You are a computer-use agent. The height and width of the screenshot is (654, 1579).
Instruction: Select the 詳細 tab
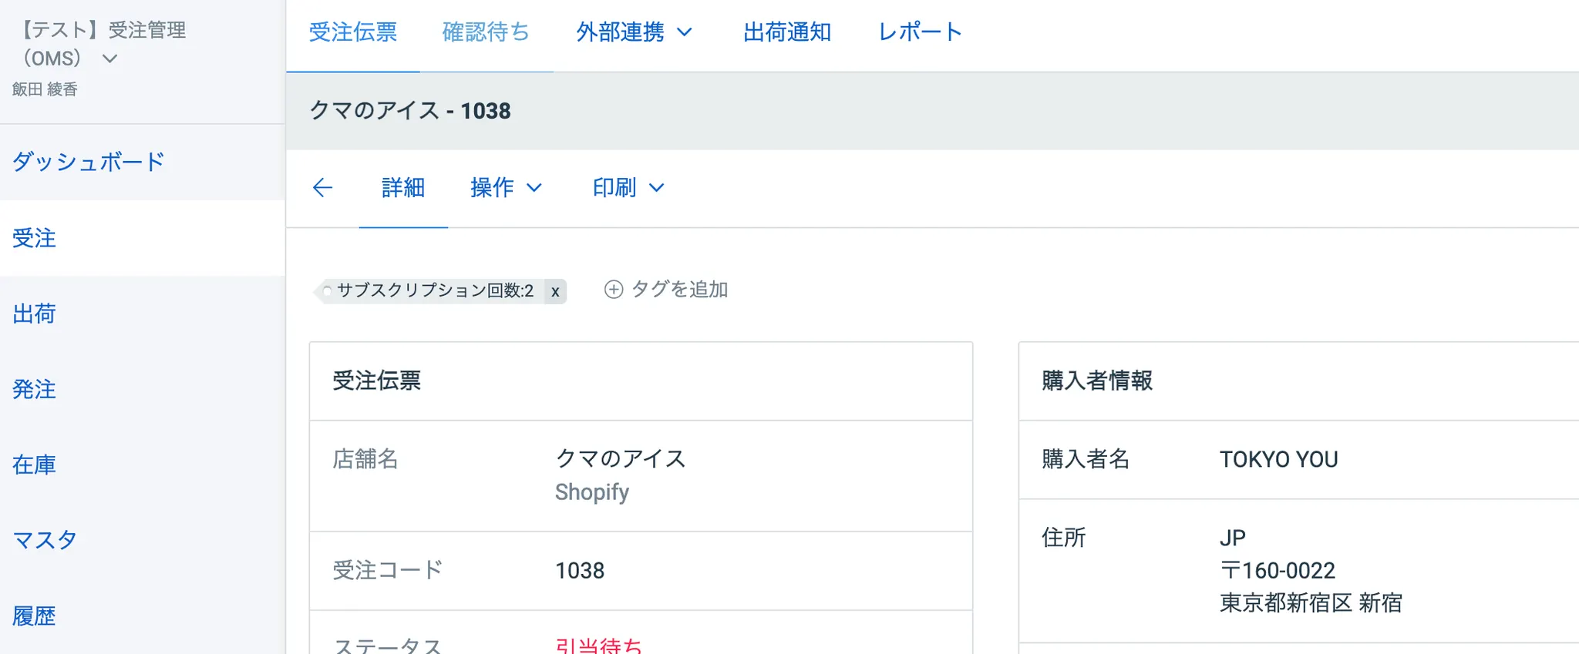(403, 187)
